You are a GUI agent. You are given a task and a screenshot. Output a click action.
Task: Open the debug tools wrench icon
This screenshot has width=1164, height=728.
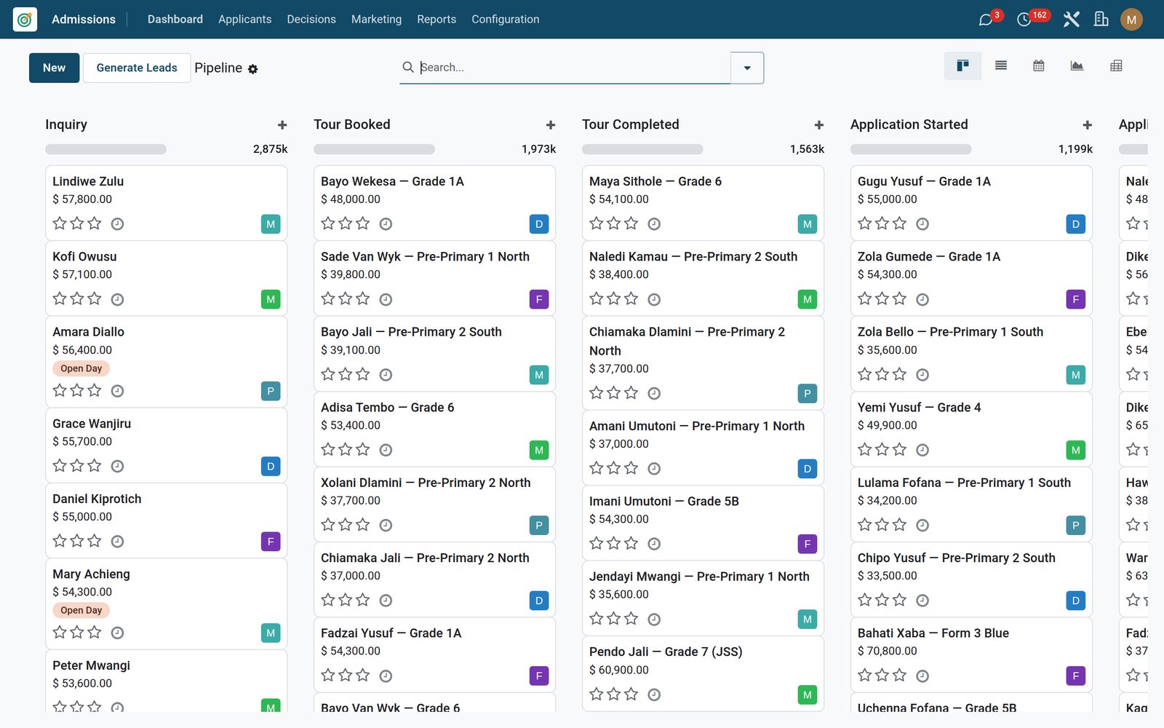click(1071, 19)
